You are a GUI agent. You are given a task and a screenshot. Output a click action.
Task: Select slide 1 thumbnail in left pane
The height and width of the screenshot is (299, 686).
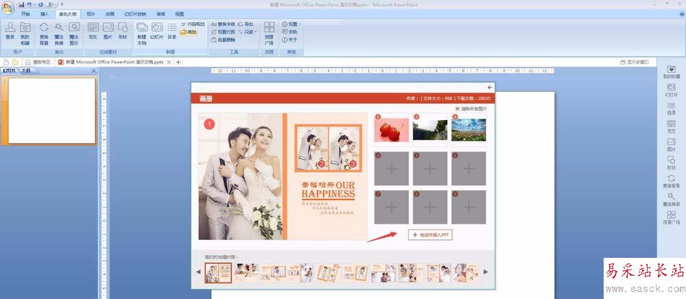click(x=52, y=110)
